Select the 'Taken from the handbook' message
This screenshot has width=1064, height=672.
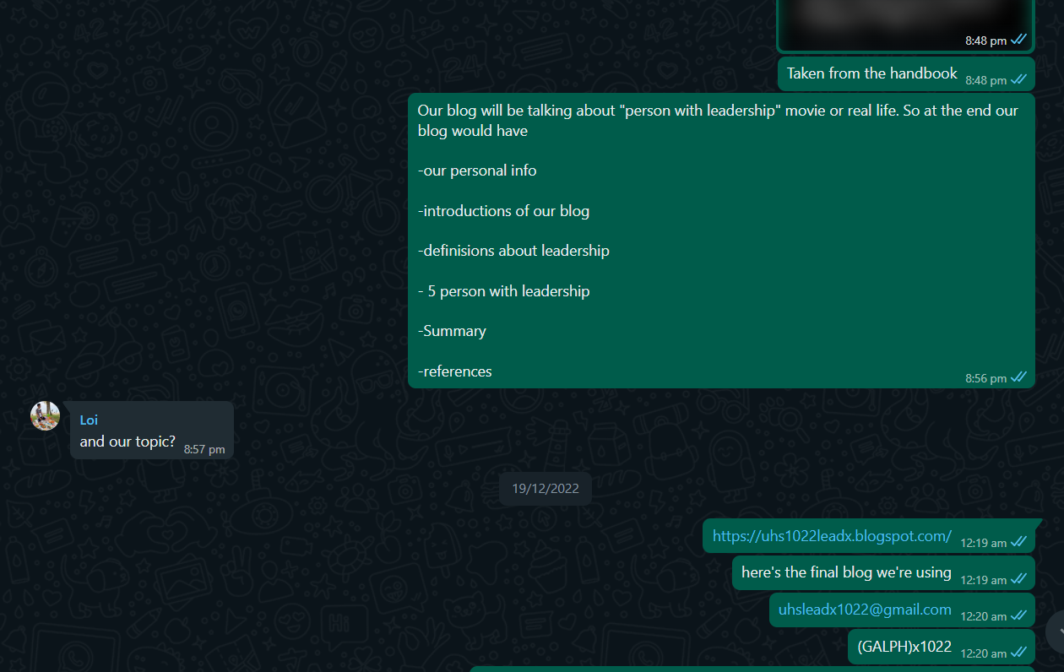click(905, 74)
